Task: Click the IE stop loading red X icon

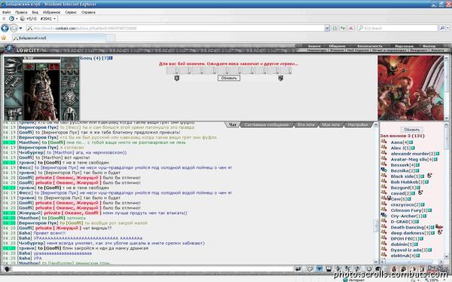Action: coord(351,28)
